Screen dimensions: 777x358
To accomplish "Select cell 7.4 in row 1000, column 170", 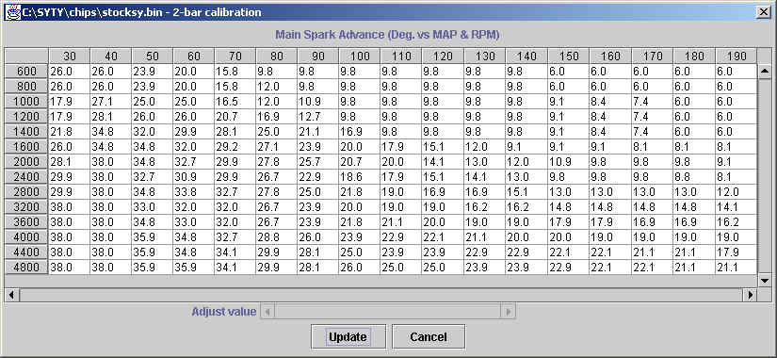I will pos(652,102).
